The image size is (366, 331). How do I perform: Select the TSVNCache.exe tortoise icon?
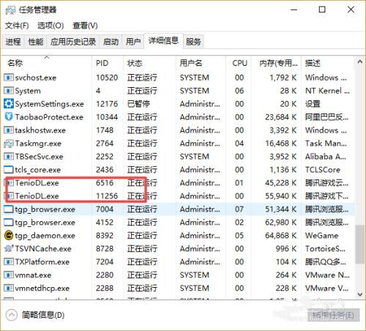coord(9,248)
